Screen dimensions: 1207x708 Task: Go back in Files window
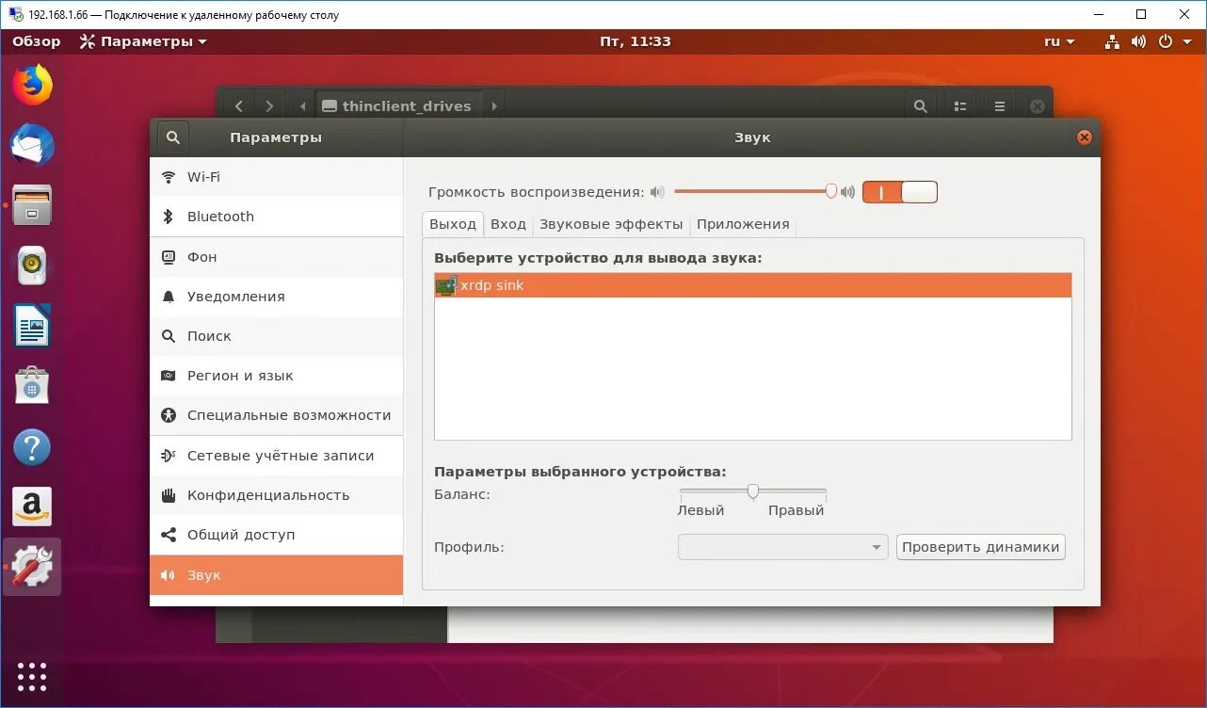pyautogui.click(x=239, y=106)
